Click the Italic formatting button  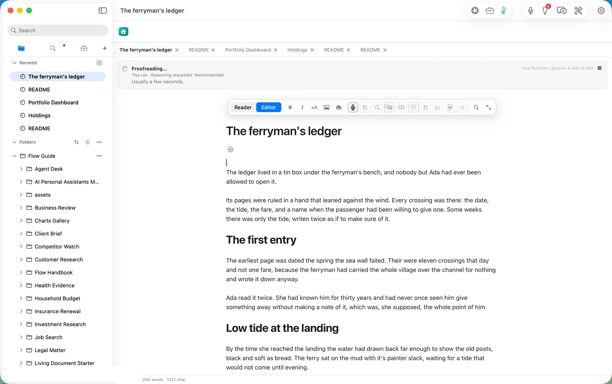(x=302, y=107)
